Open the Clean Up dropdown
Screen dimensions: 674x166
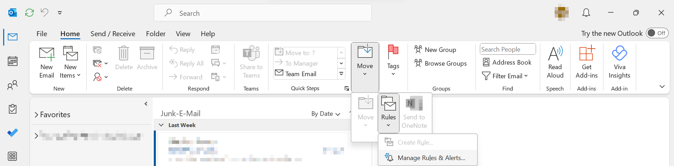(x=100, y=64)
